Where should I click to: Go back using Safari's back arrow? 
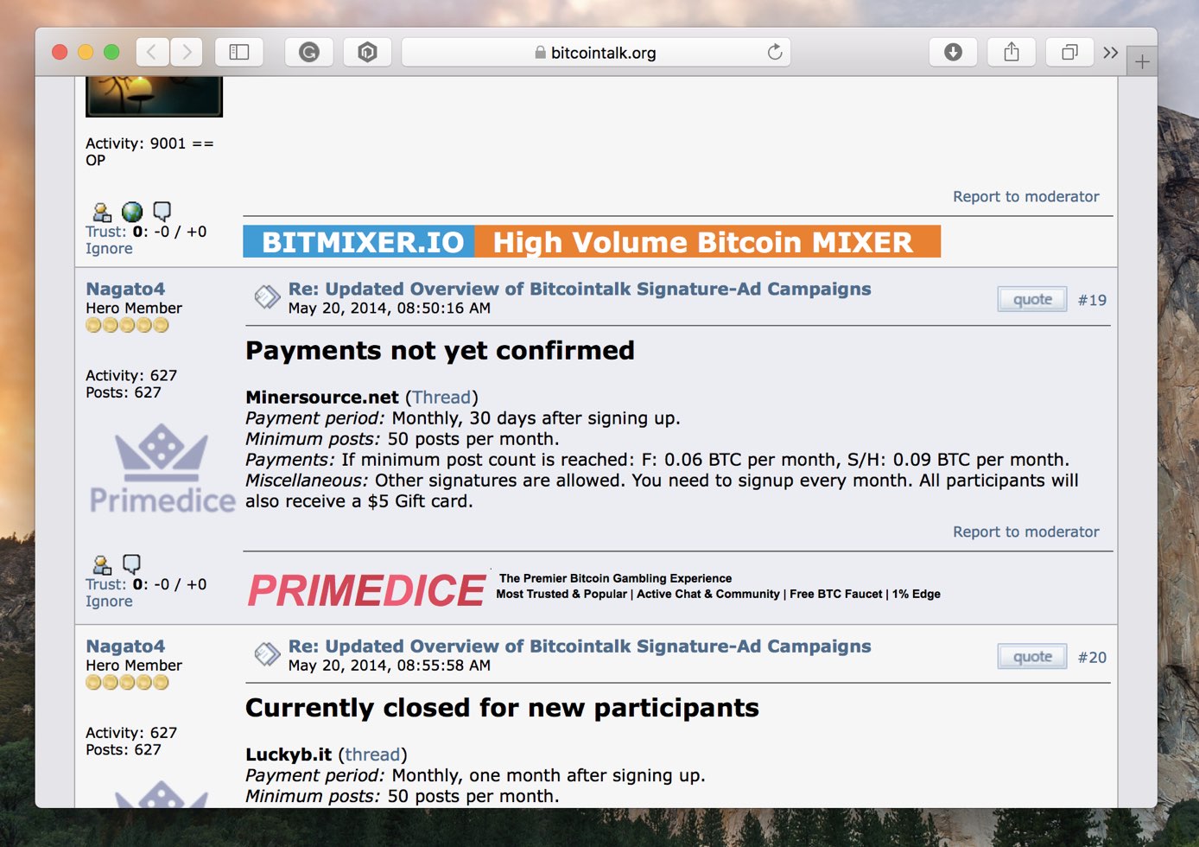[152, 53]
